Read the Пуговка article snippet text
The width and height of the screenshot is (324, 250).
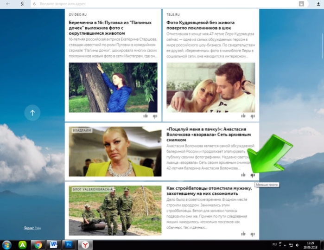[x=113, y=48]
